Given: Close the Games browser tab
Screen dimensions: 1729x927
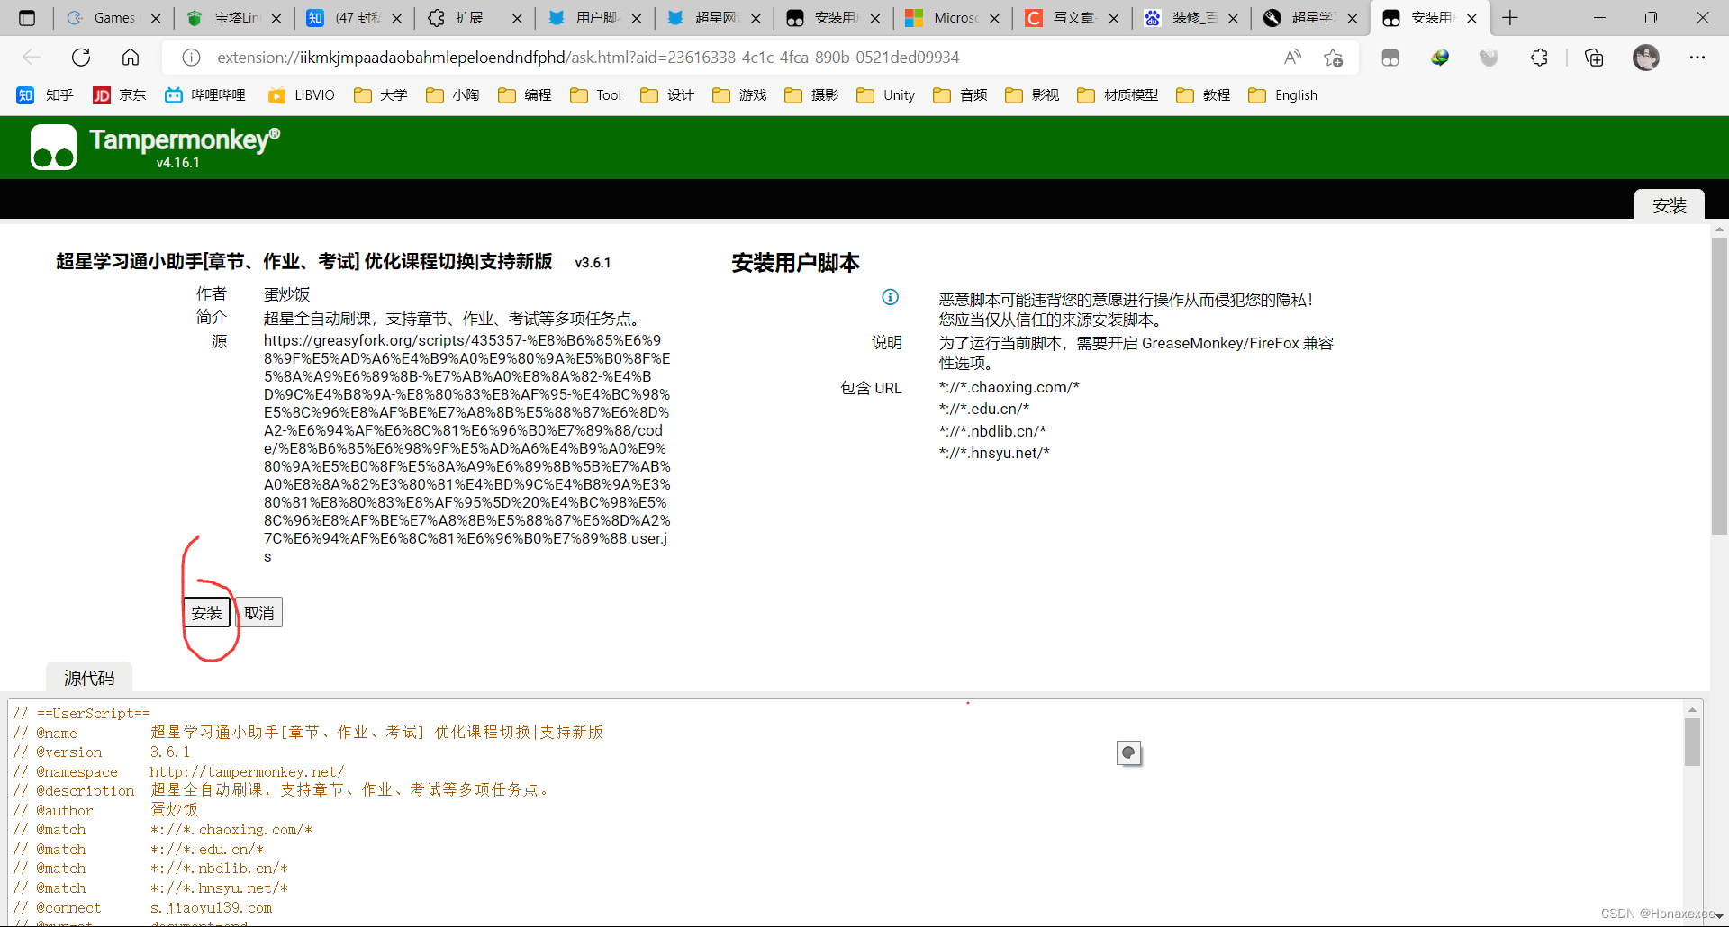Looking at the screenshot, I should [156, 18].
